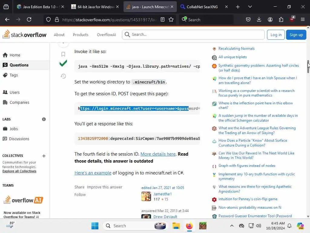Click the Labs info icon

click(44, 119)
